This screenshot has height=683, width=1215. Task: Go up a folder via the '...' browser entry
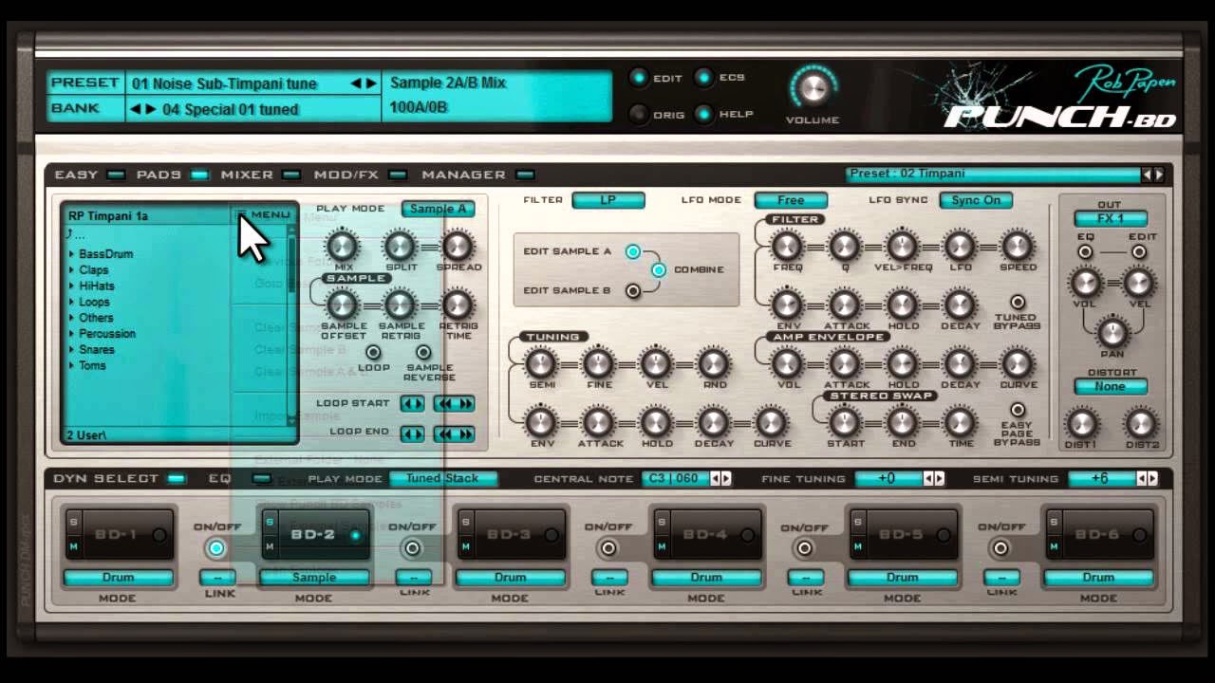[x=76, y=233]
